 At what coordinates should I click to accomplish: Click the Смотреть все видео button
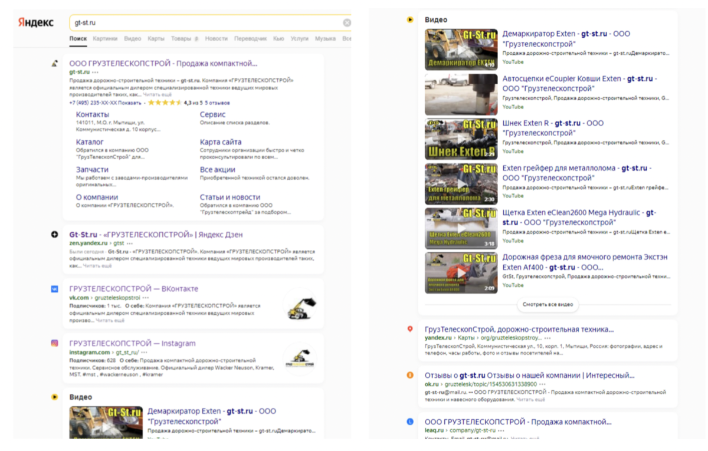[x=548, y=305]
